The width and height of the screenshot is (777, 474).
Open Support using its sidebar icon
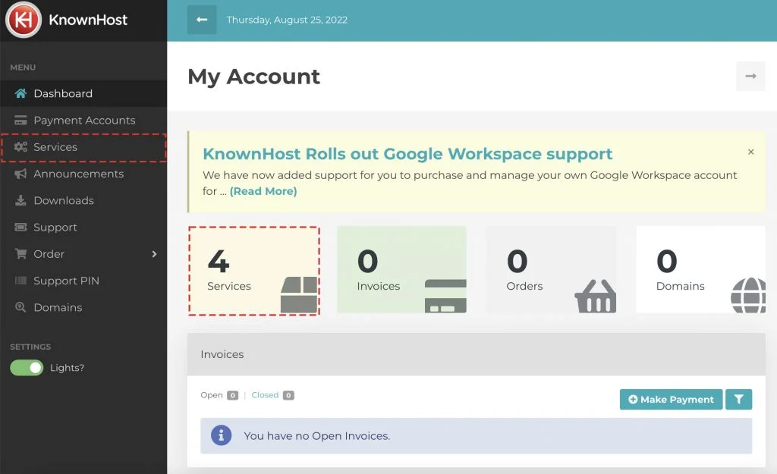coord(20,227)
